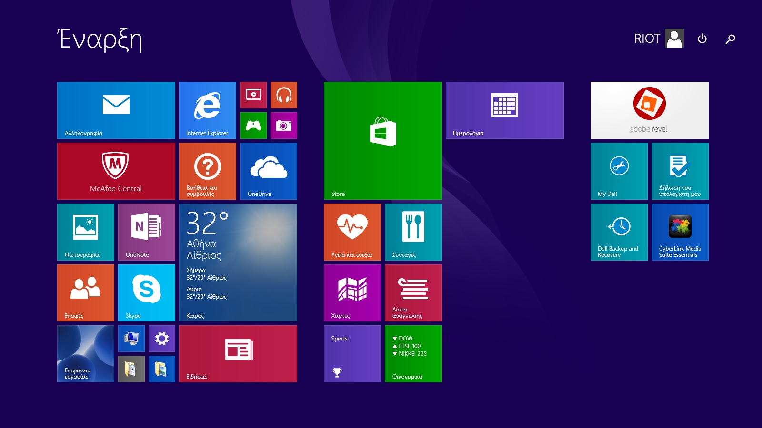This screenshot has width=762, height=428.
Task: Launch the OneNote tile
Action: tap(147, 232)
